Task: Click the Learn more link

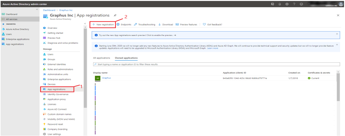Action: pyautogui.click(x=212, y=48)
